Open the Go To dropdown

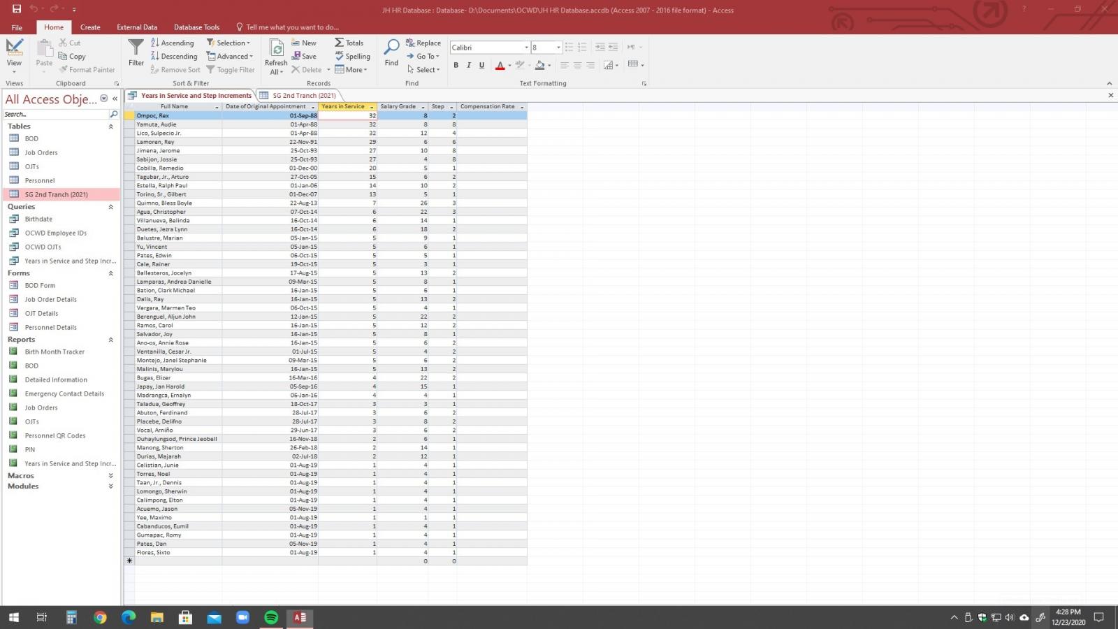(x=423, y=56)
